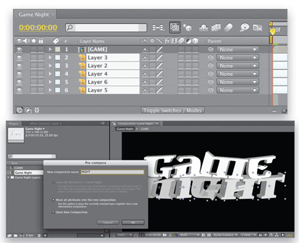Expand [GAME] layer properties triangle
This screenshot has height=243, width=299.
(x=50, y=49)
